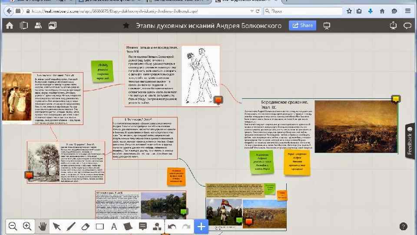Redo the undone action
Viewport: 417px width, 235px height.
pos(186,227)
